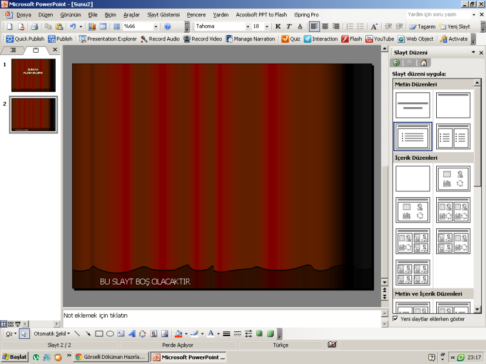Toggle Italic text formatting
486x364 pixels.
point(288,26)
